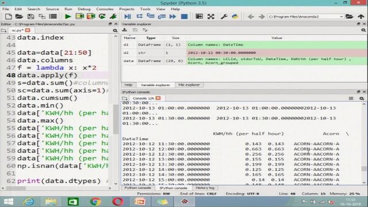
Task: Open the Debug menu
Action: (x=84, y=9)
